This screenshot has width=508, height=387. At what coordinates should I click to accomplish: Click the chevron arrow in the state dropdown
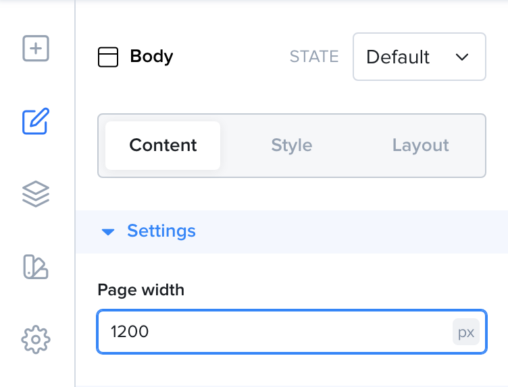click(461, 57)
